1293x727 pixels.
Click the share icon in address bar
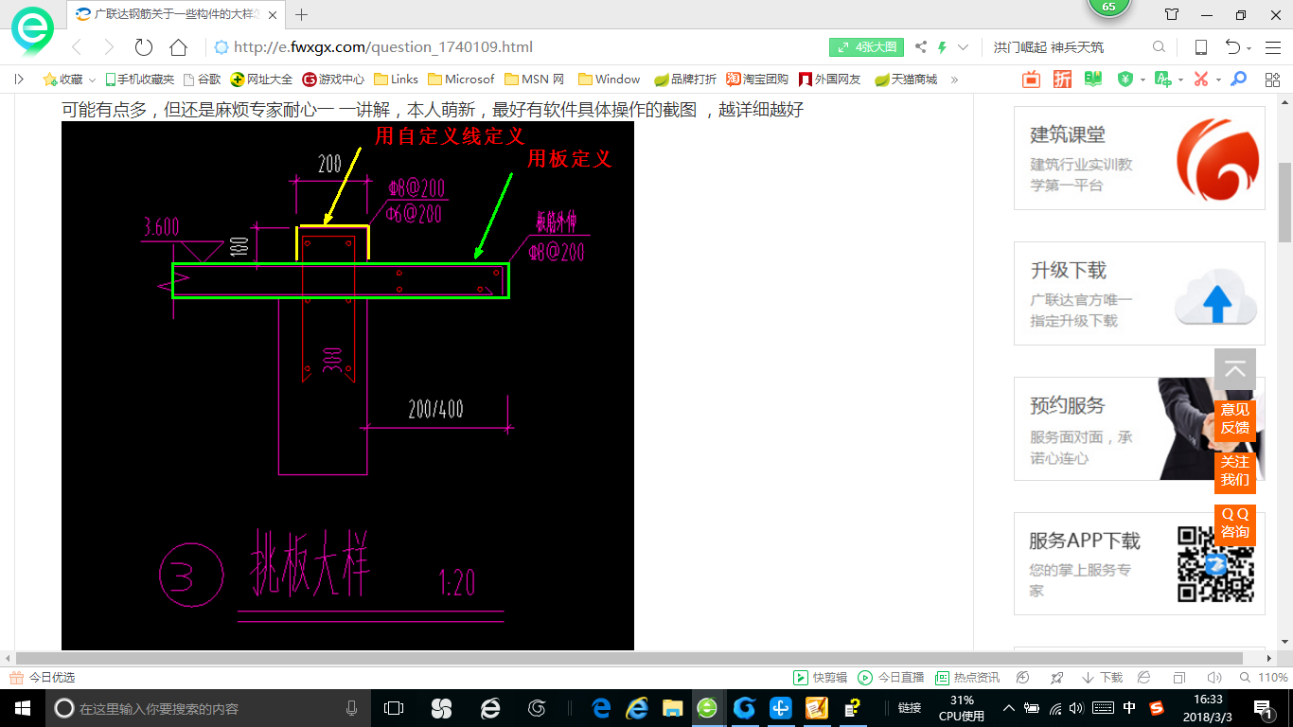coord(921,47)
